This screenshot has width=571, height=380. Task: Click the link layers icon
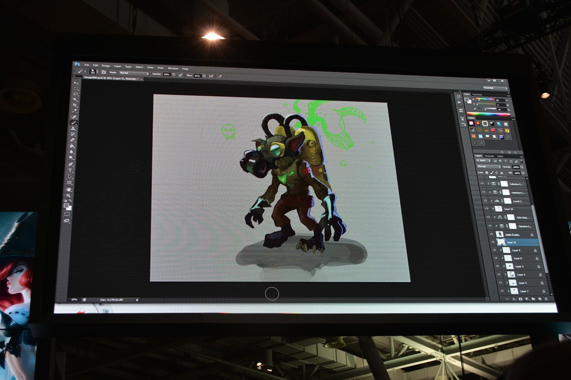click(x=508, y=299)
